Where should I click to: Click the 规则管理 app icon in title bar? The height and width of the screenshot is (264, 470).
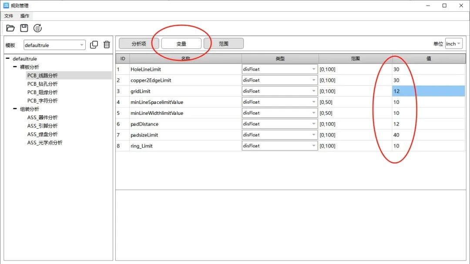pos(6,5)
